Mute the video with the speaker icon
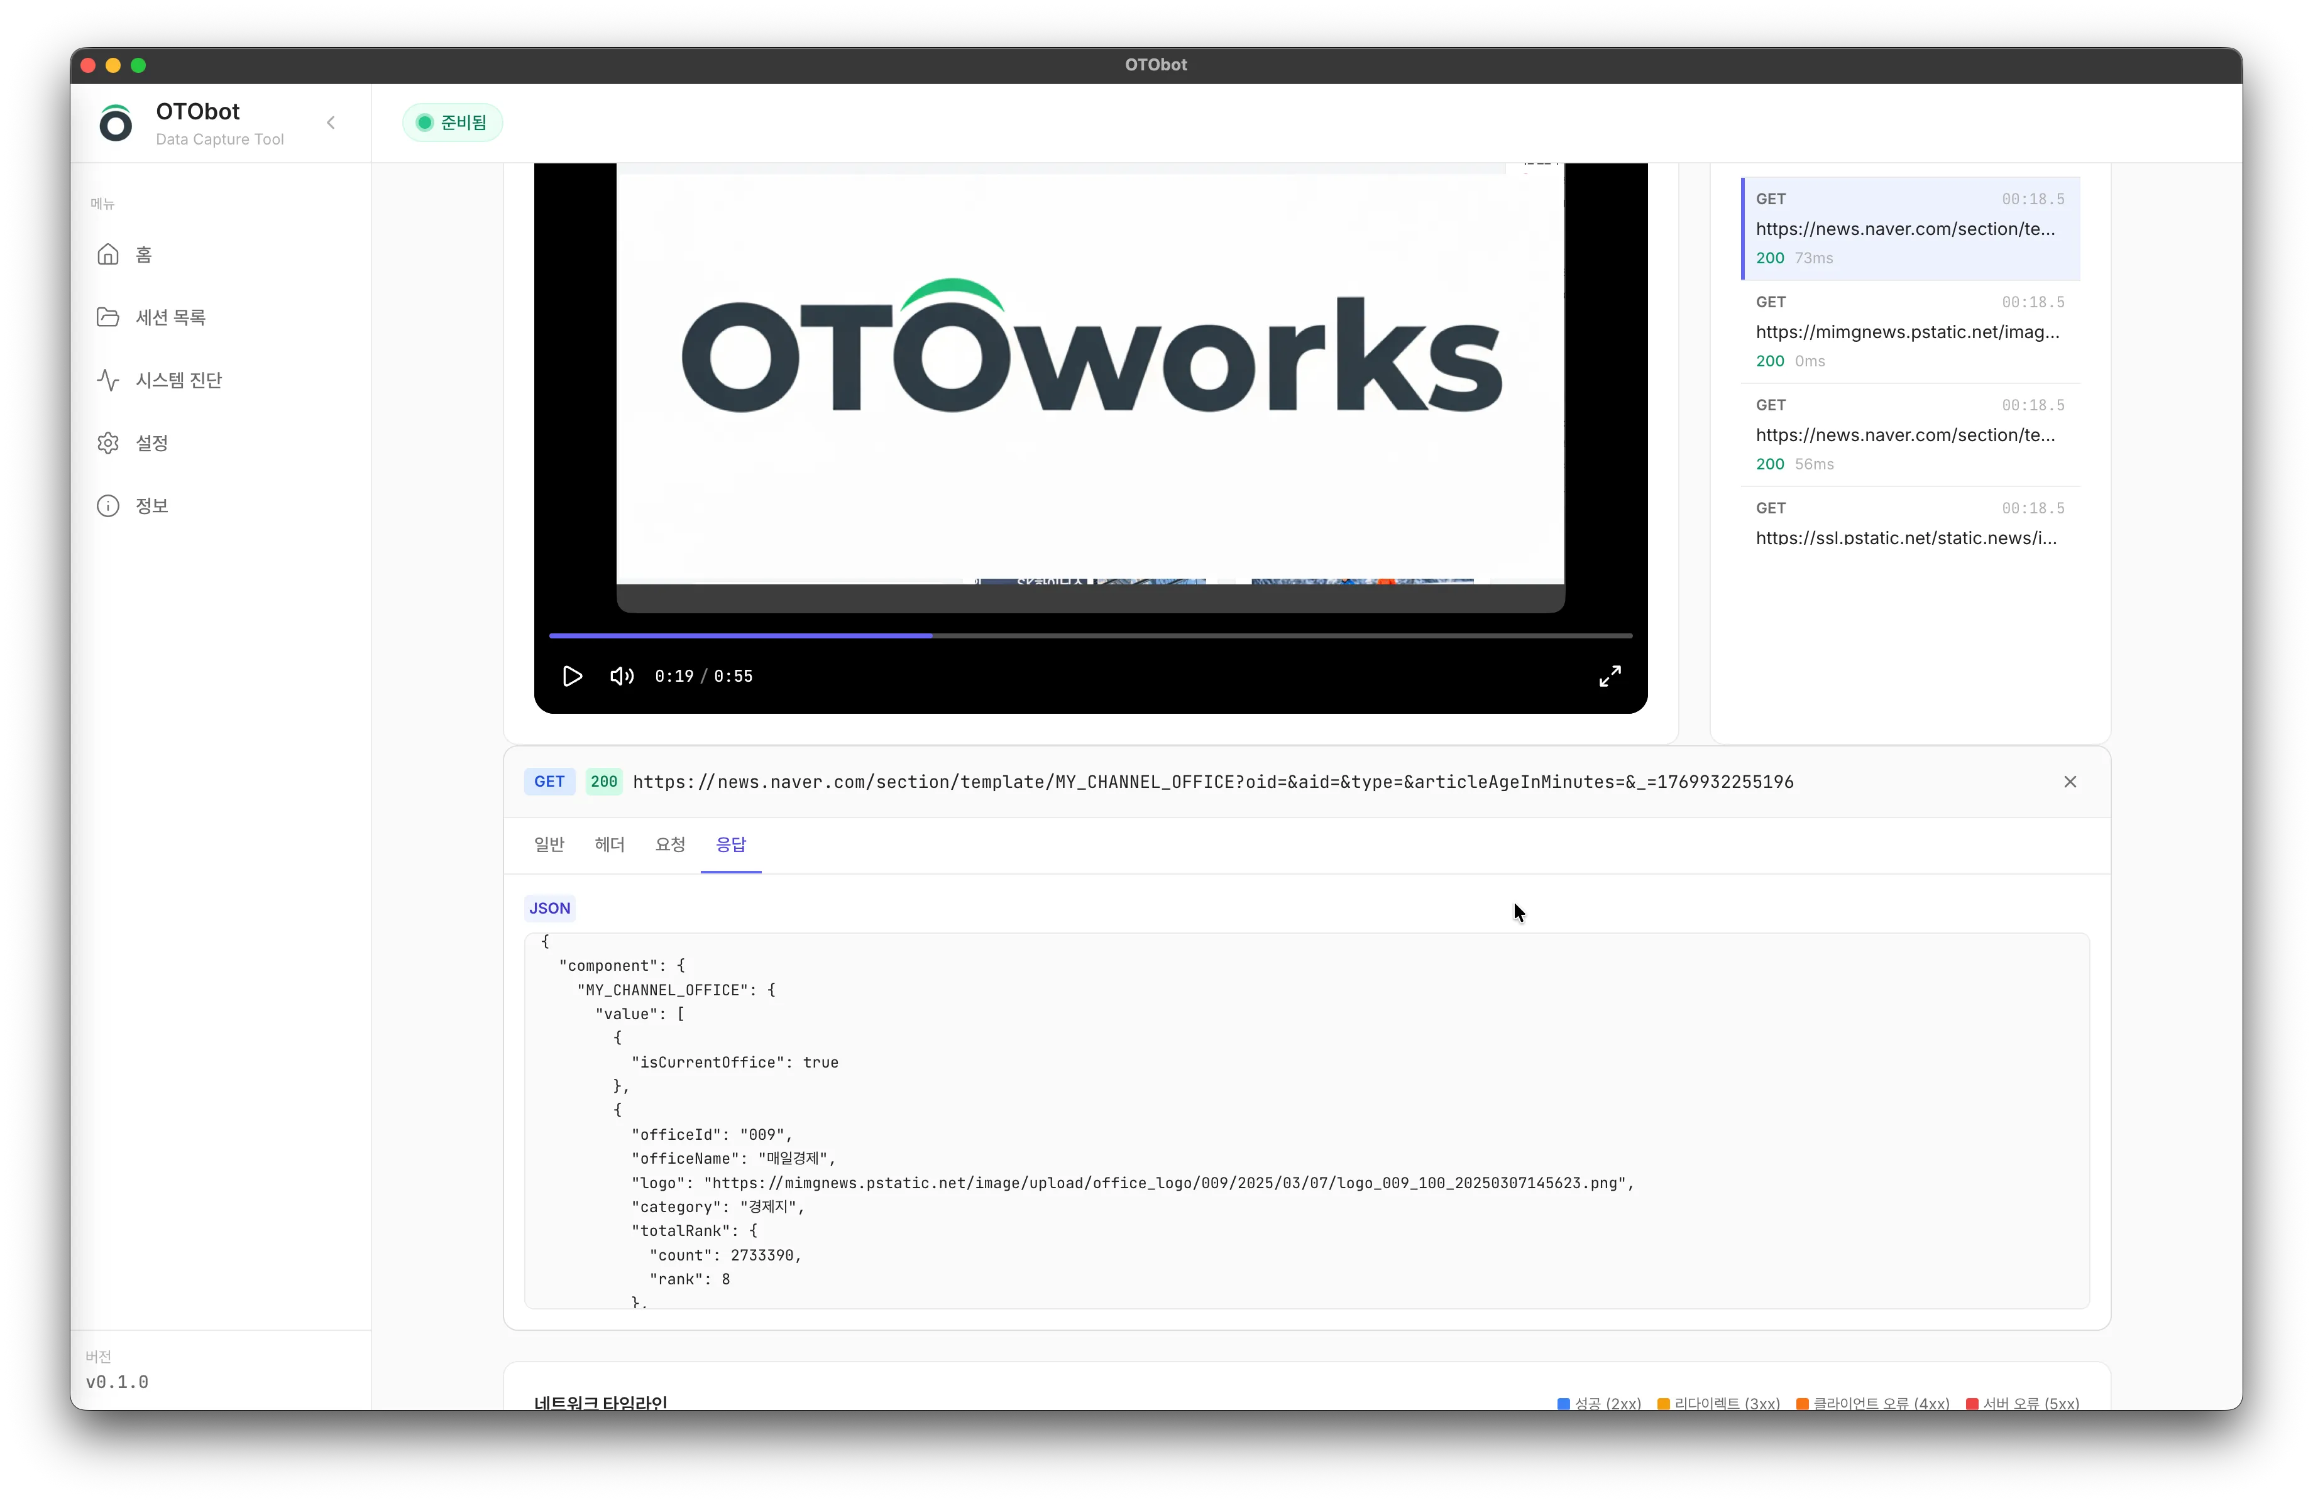 click(622, 676)
